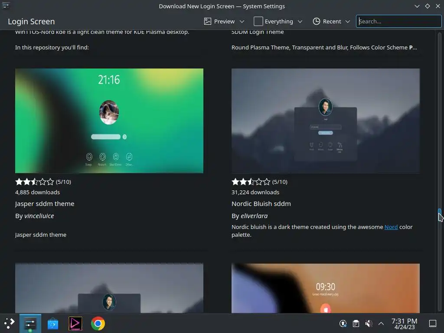Launch Google Chrome from the taskbar
The width and height of the screenshot is (444, 333).
98,323
